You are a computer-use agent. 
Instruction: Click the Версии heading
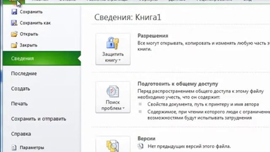[x=146, y=138]
